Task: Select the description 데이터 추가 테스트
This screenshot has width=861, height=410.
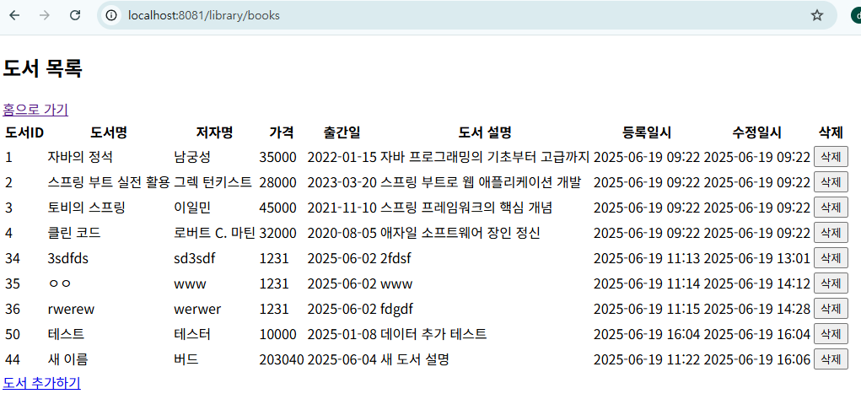Action: pos(433,334)
